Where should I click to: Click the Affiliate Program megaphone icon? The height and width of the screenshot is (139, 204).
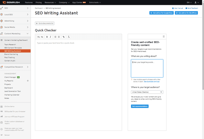pos(2,116)
